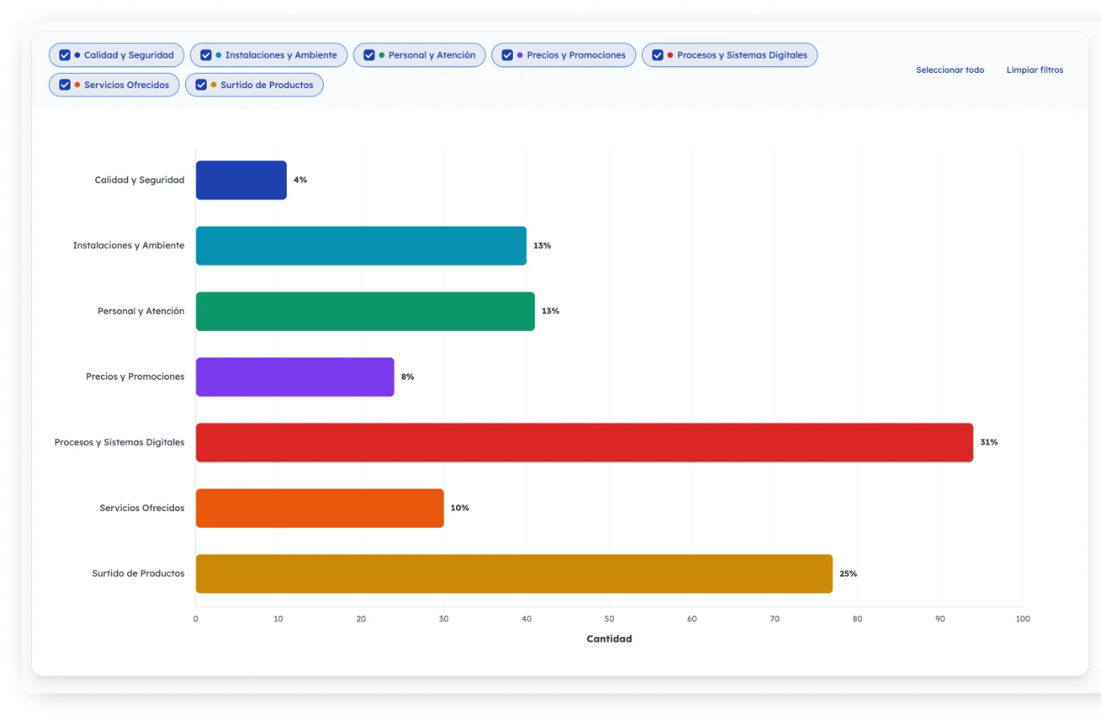Image resolution: width=1101 pixels, height=721 pixels.
Task: Click the Cantidad axis label
Action: click(609, 638)
